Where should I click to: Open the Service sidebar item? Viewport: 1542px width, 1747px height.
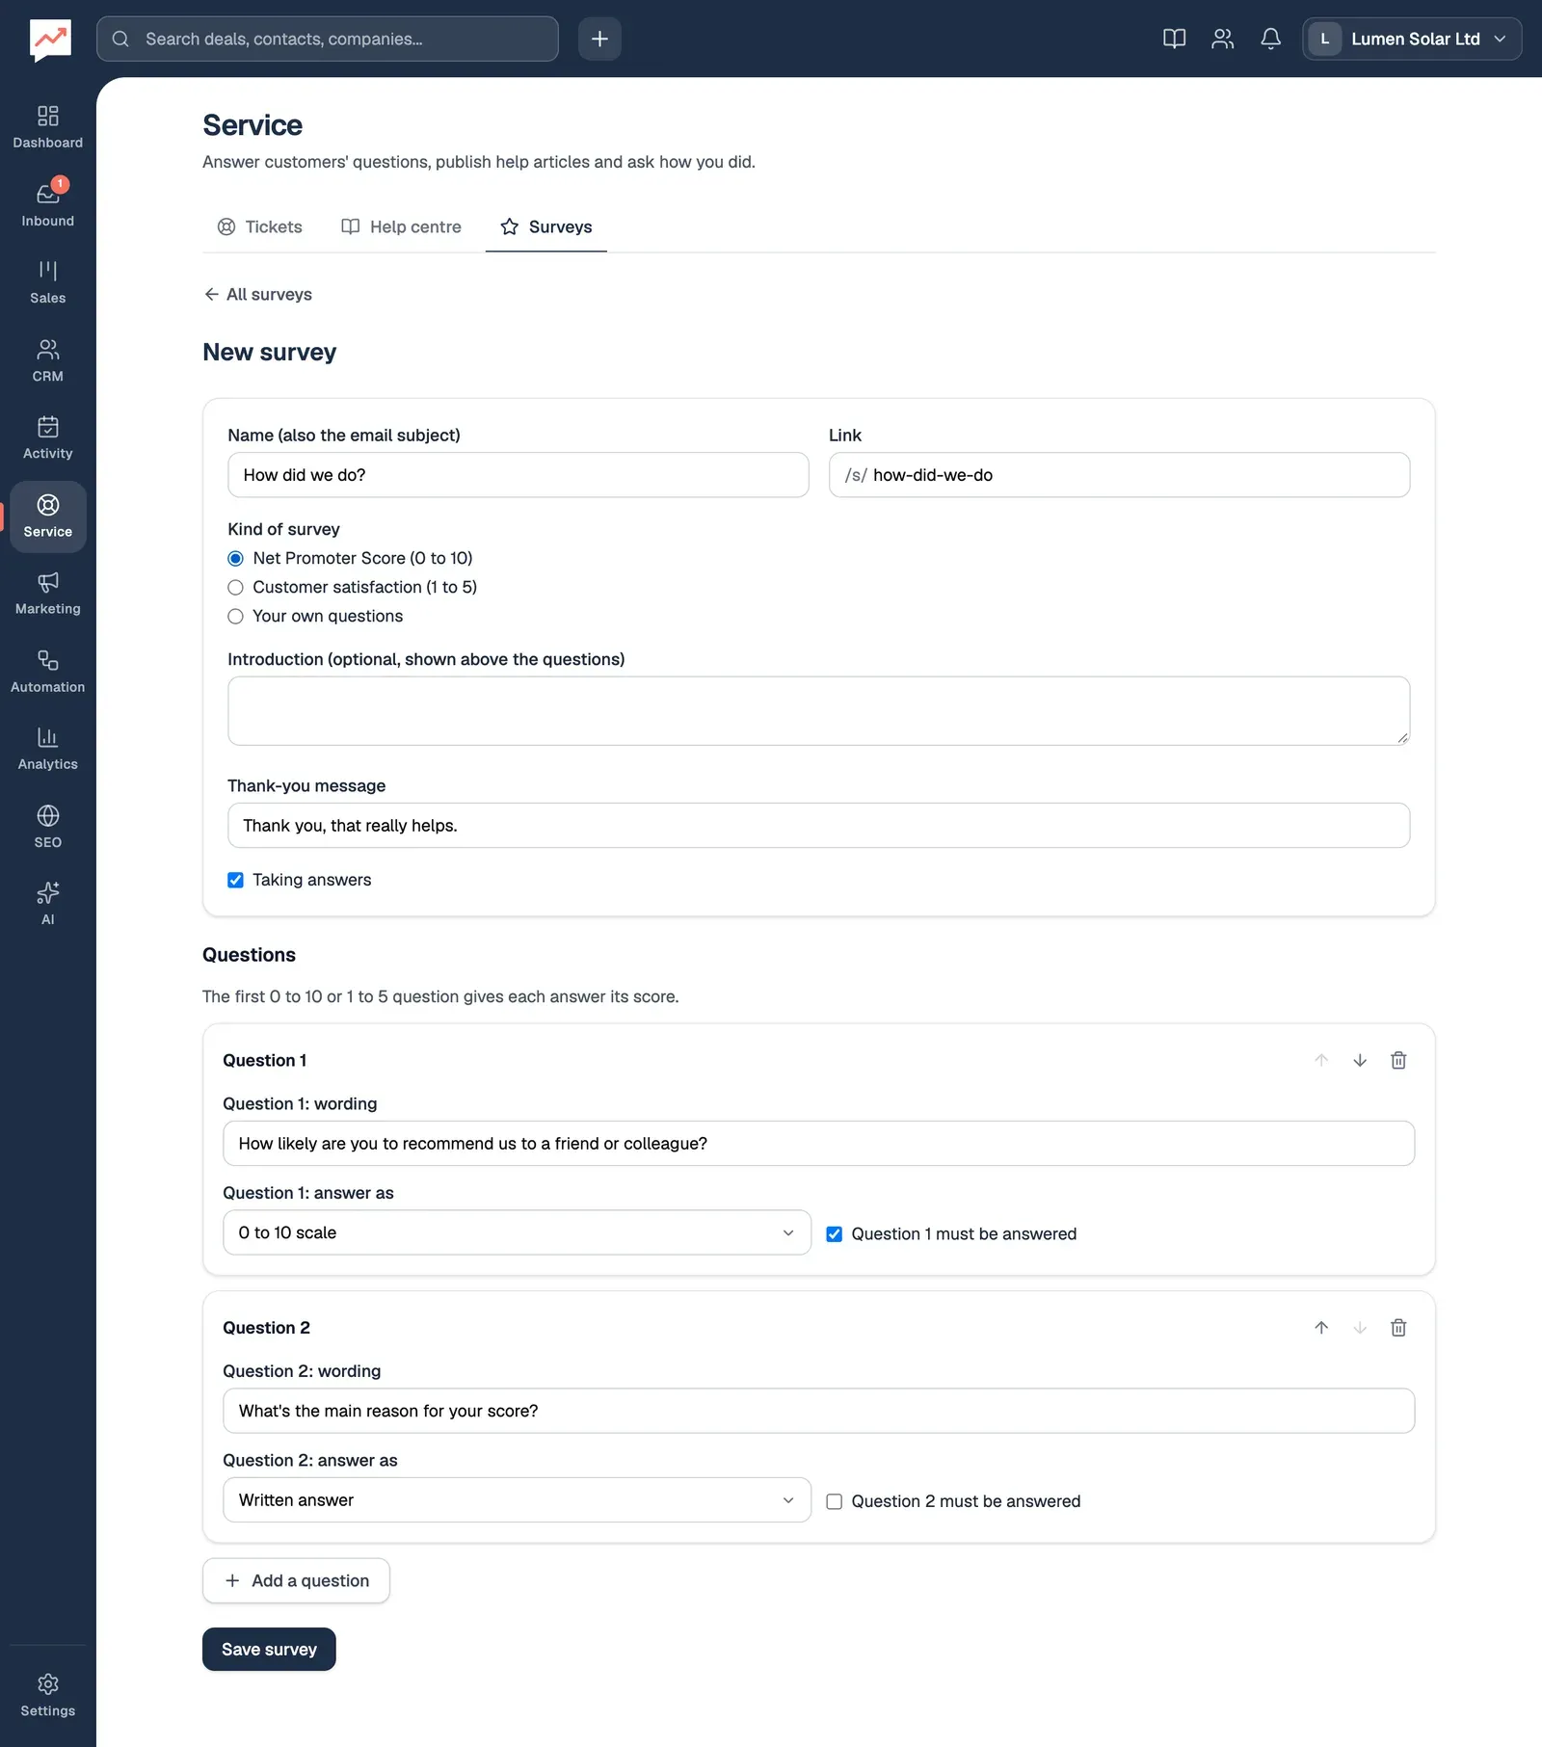point(47,516)
